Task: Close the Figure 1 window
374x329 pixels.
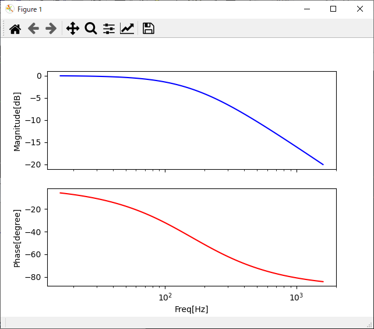Action: tap(360, 9)
